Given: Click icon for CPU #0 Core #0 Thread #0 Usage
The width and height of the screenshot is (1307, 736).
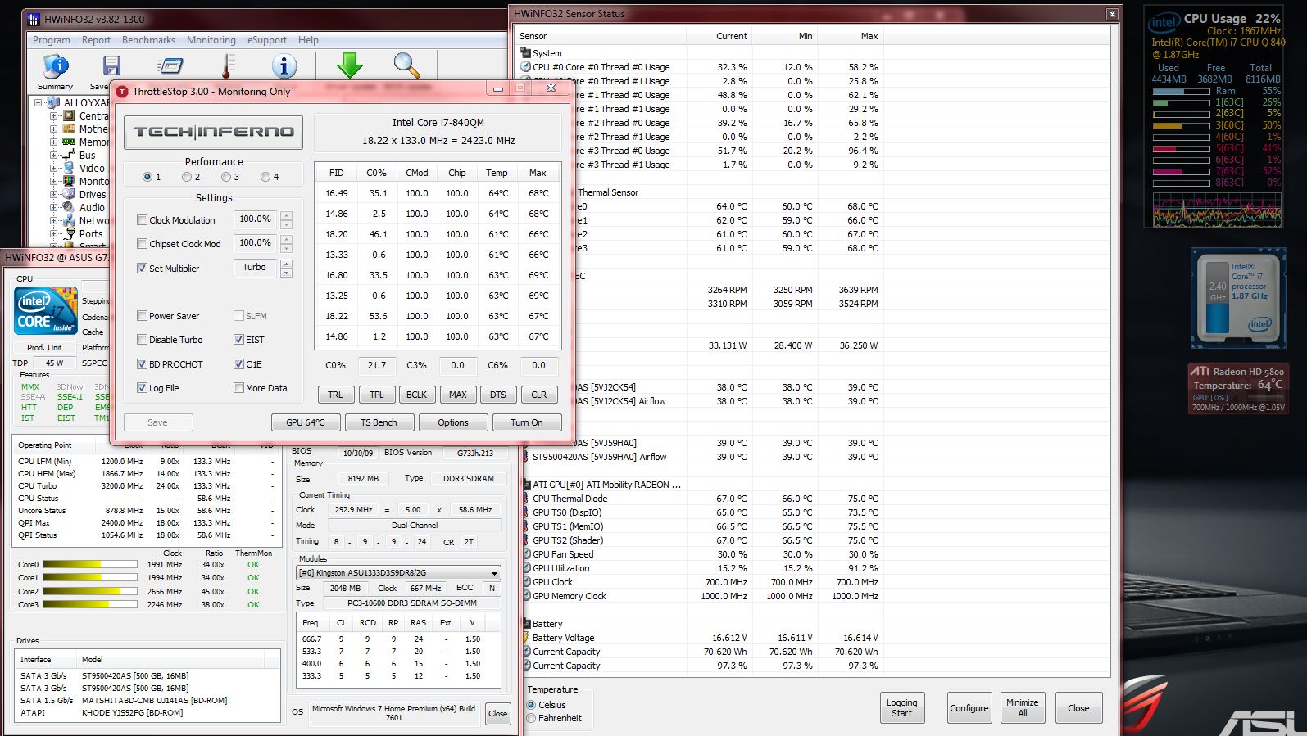Looking at the screenshot, I should pos(525,67).
